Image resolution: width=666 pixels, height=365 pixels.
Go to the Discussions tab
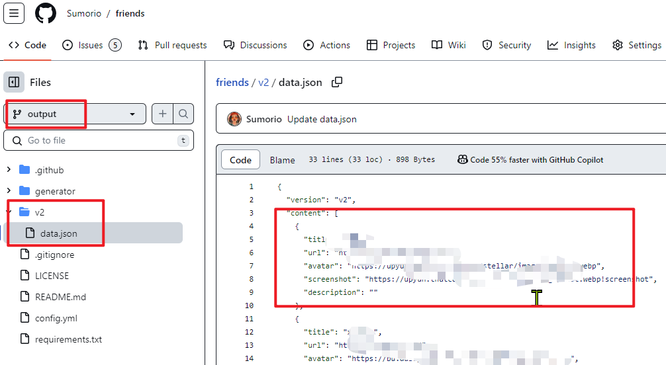(256, 45)
